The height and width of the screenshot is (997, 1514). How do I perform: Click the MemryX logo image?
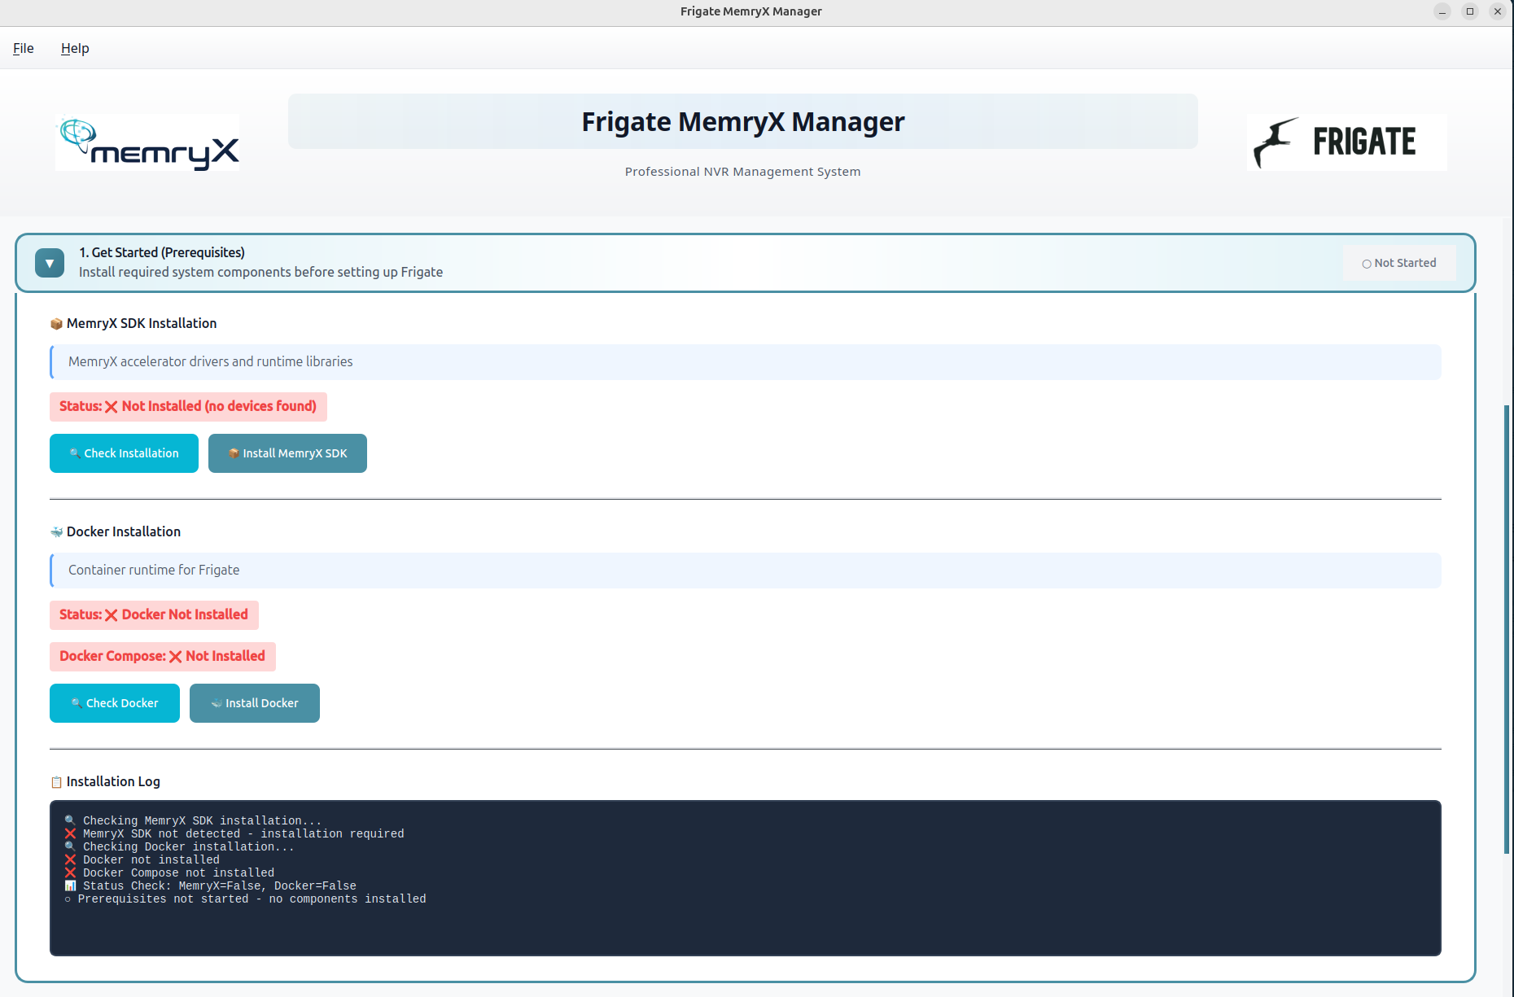(x=147, y=143)
